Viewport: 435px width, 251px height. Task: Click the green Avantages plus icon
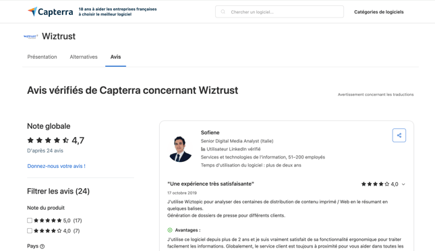tap(170, 230)
